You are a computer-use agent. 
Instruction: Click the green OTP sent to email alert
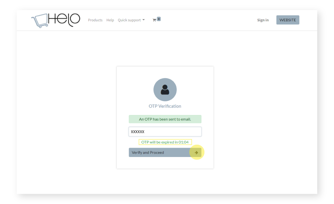point(165,119)
